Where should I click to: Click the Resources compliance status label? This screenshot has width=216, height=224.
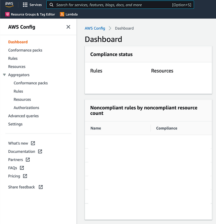coord(162,71)
